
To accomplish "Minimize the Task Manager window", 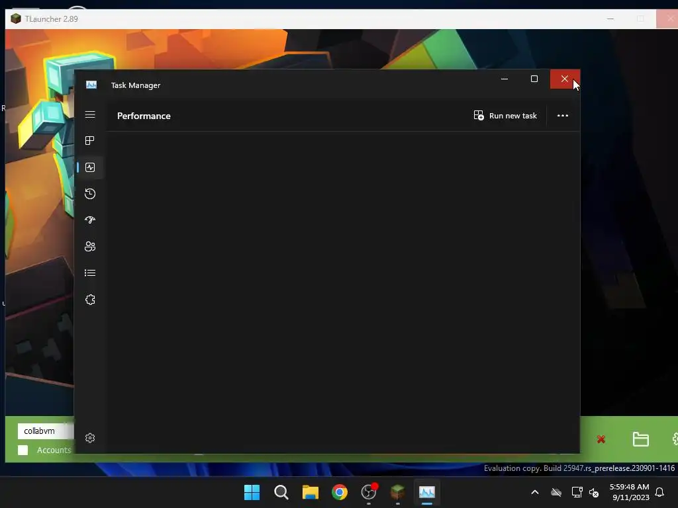I will pyautogui.click(x=504, y=79).
